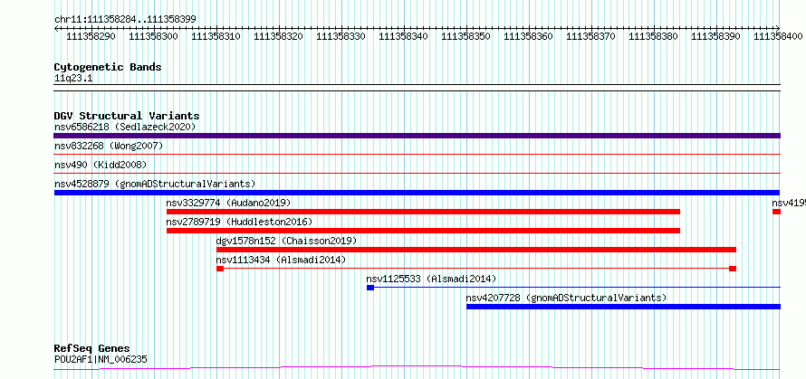The image size is (806, 379).
Task: Open the nsv832268 (Wong2007) label
Action: click(x=109, y=146)
